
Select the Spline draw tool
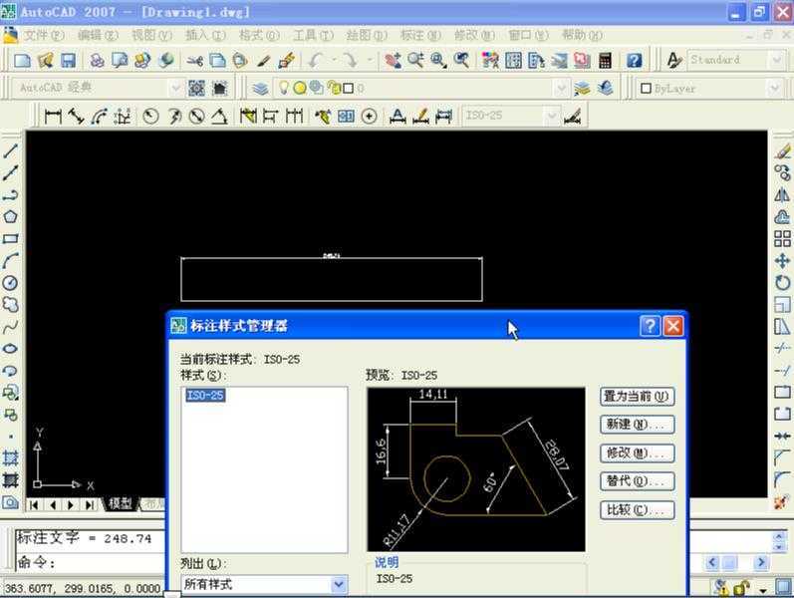click(11, 327)
